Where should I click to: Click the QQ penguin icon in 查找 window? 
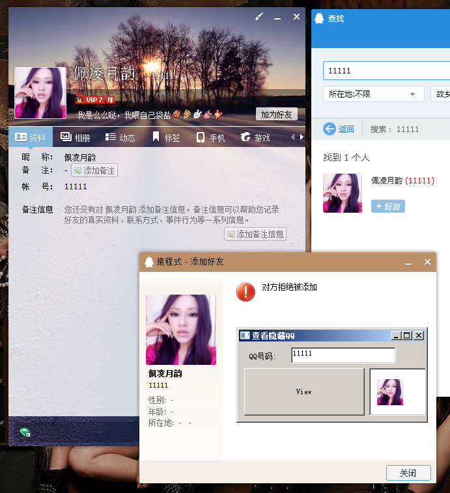coord(319,18)
